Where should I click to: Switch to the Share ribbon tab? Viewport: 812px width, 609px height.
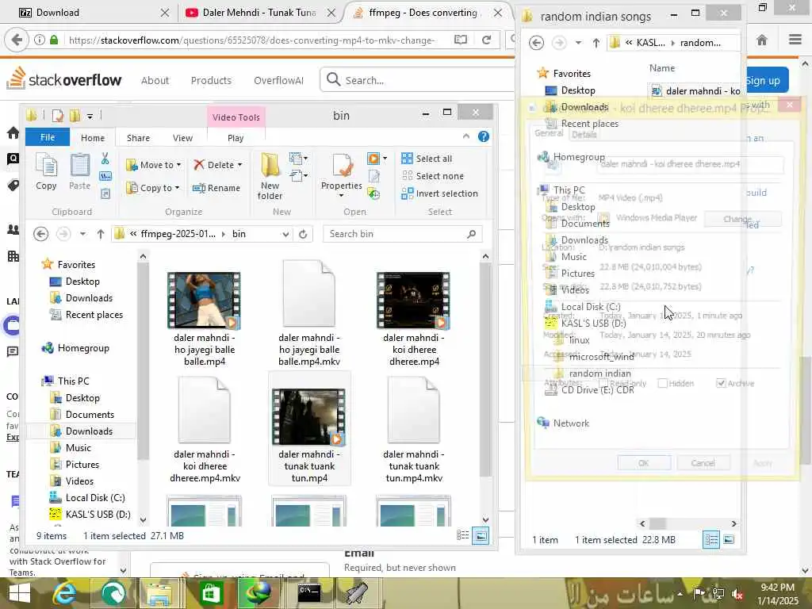pos(138,138)
